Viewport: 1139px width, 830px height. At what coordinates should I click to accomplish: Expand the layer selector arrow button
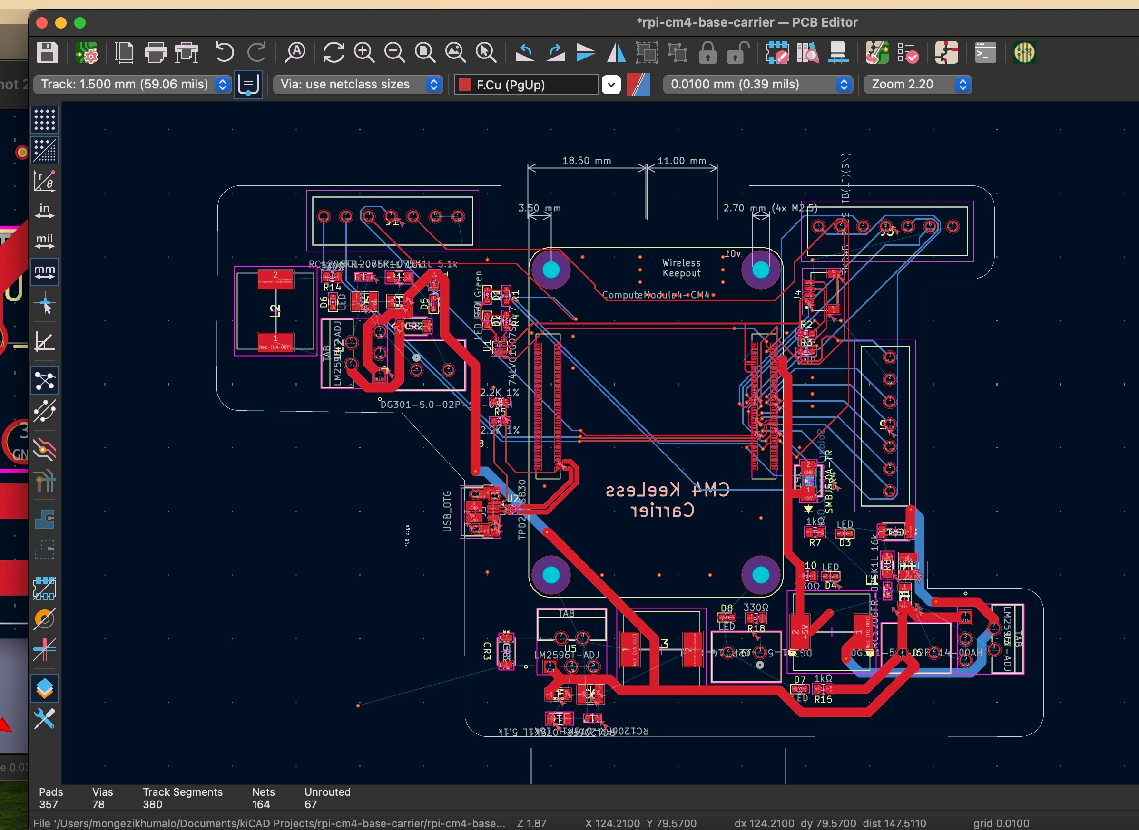[611, 85]
